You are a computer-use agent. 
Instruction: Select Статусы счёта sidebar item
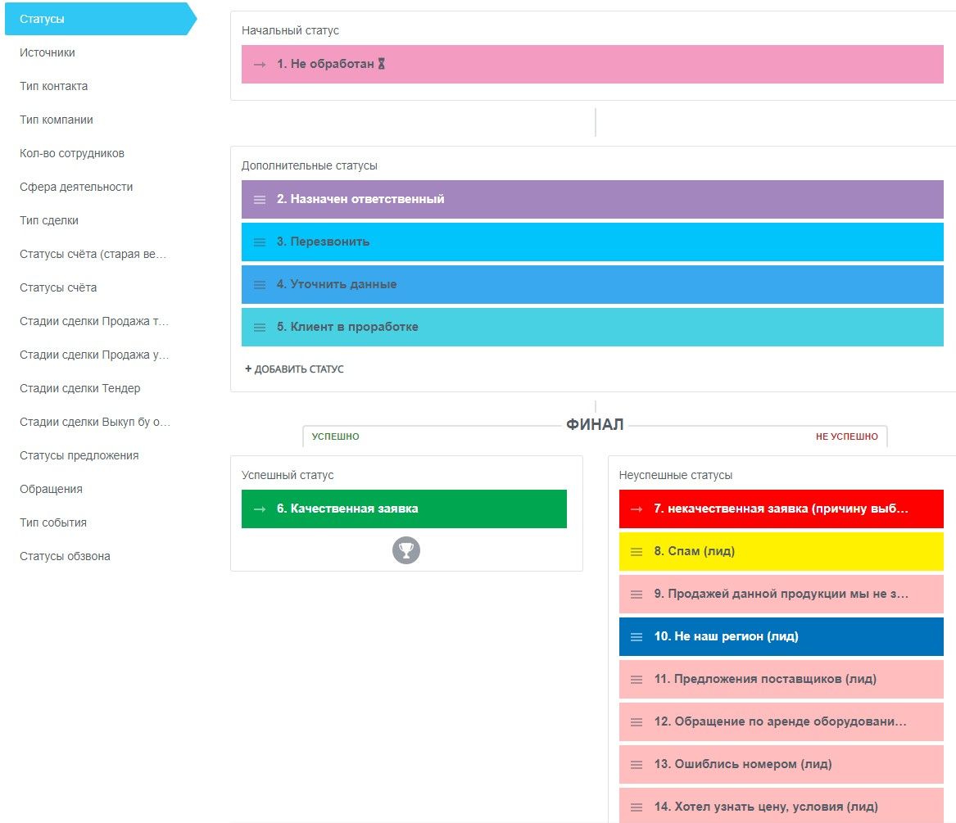click(58, 287)
